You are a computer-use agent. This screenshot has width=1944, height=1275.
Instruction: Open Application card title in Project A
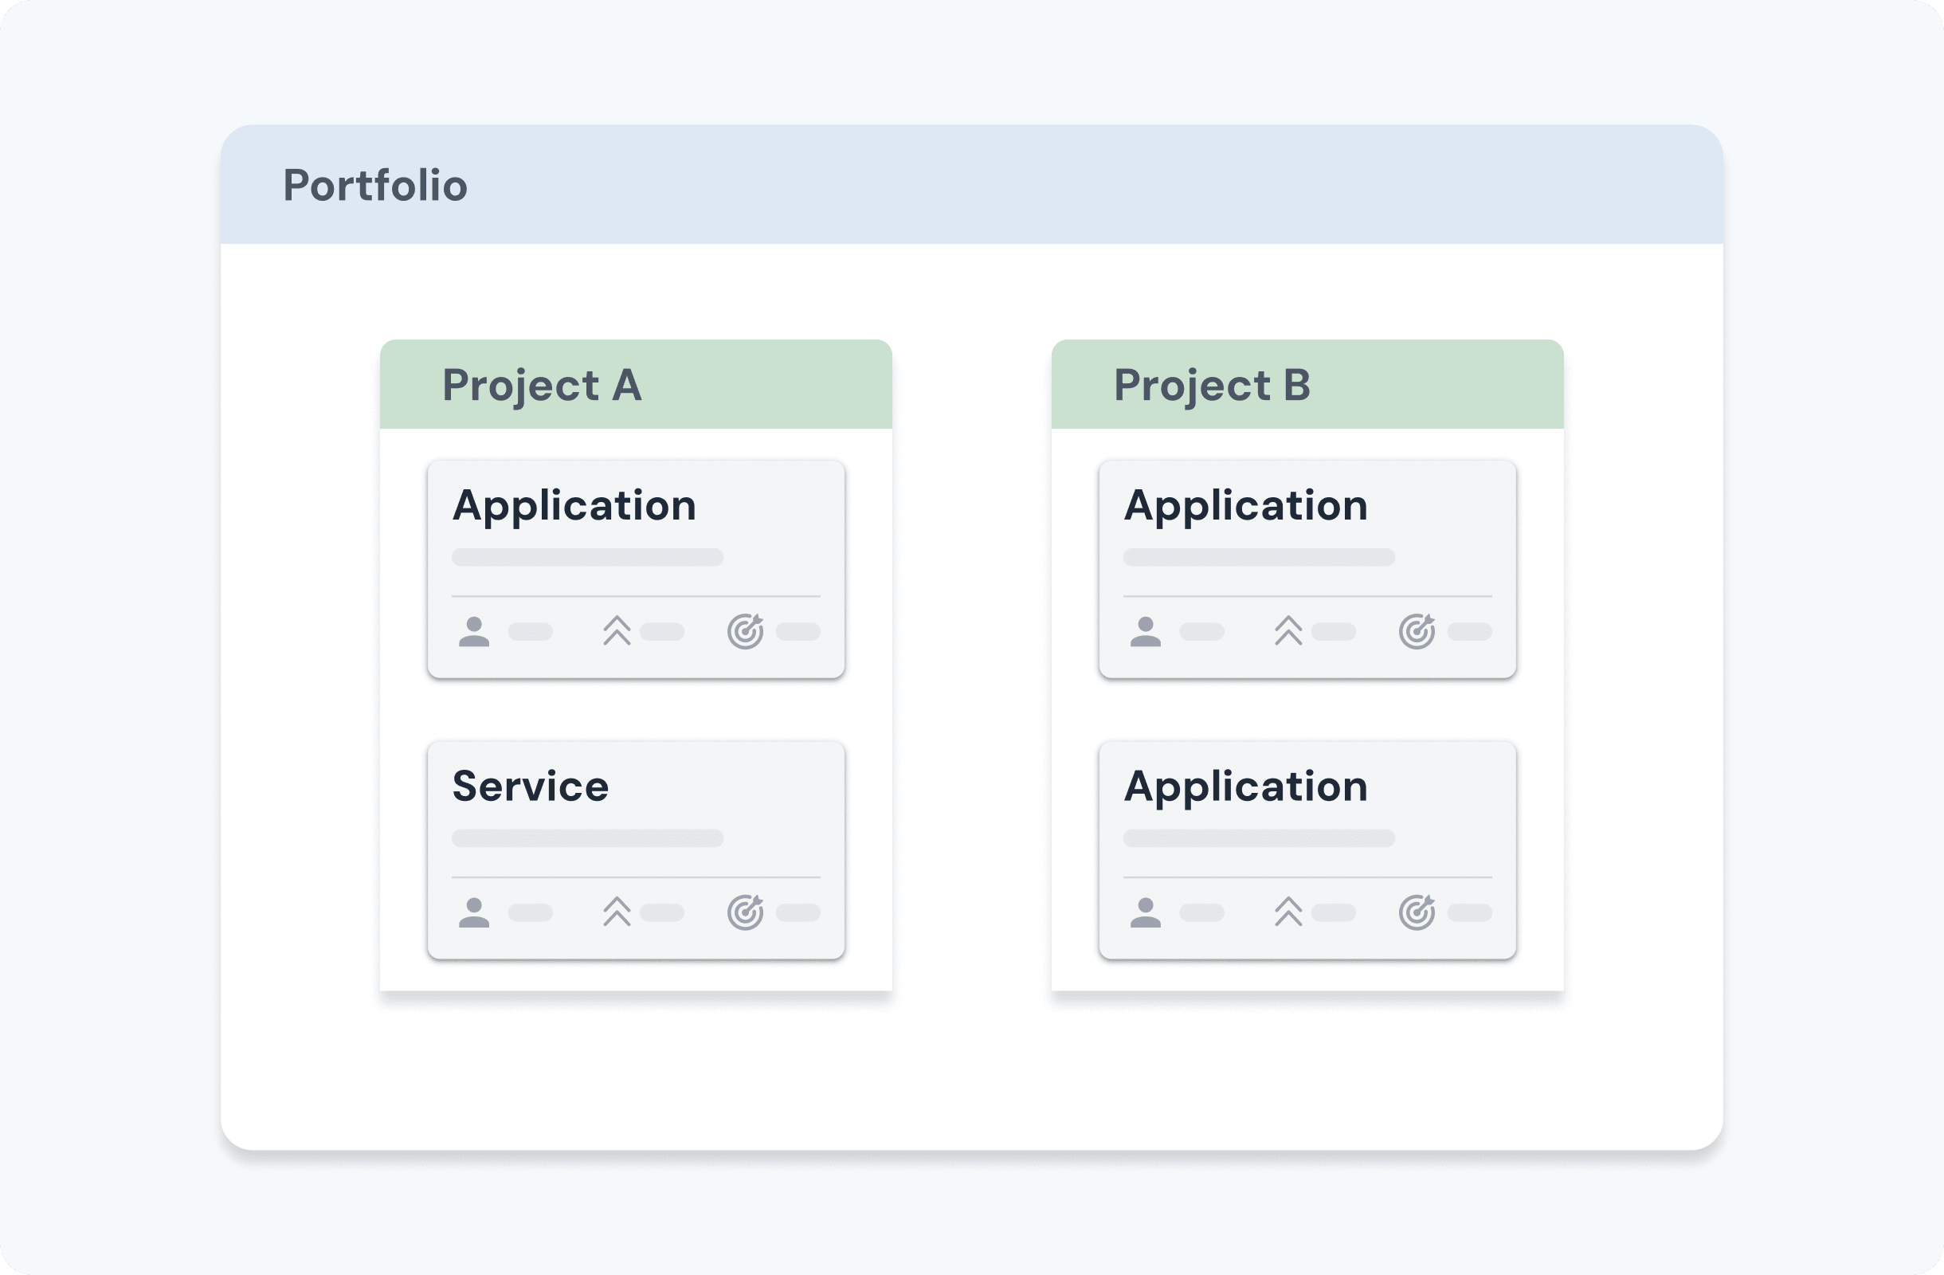tap(574, 505)
